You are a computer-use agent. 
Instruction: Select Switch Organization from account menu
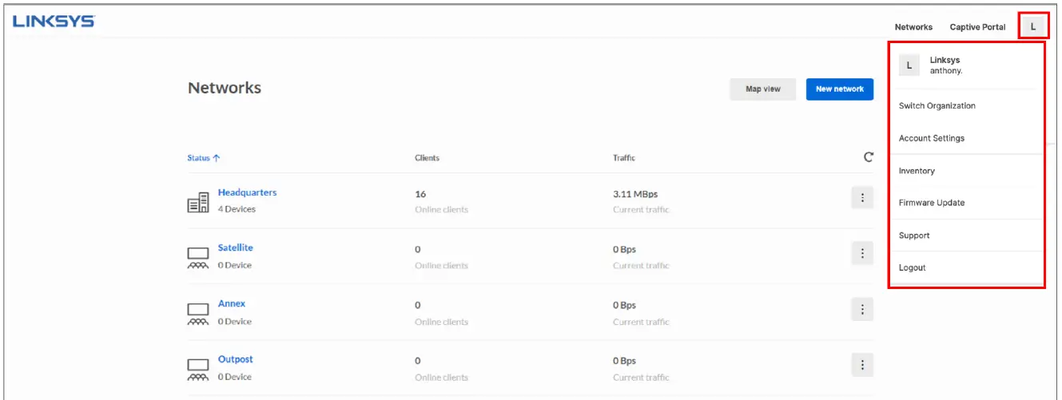click(x=937, y=106)
